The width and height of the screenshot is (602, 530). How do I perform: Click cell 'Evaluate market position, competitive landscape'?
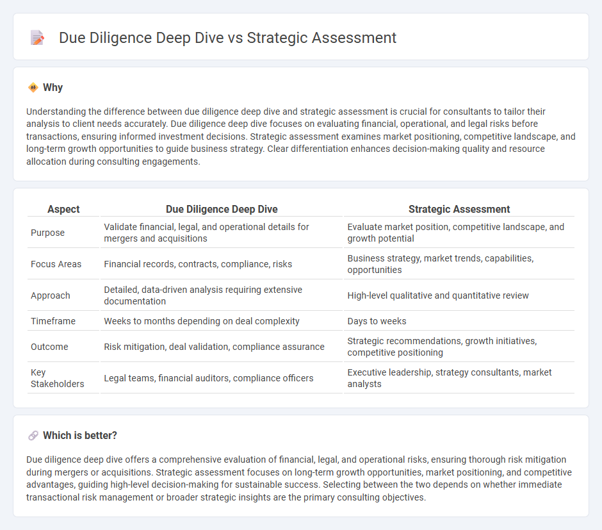[x=459, y=233]
